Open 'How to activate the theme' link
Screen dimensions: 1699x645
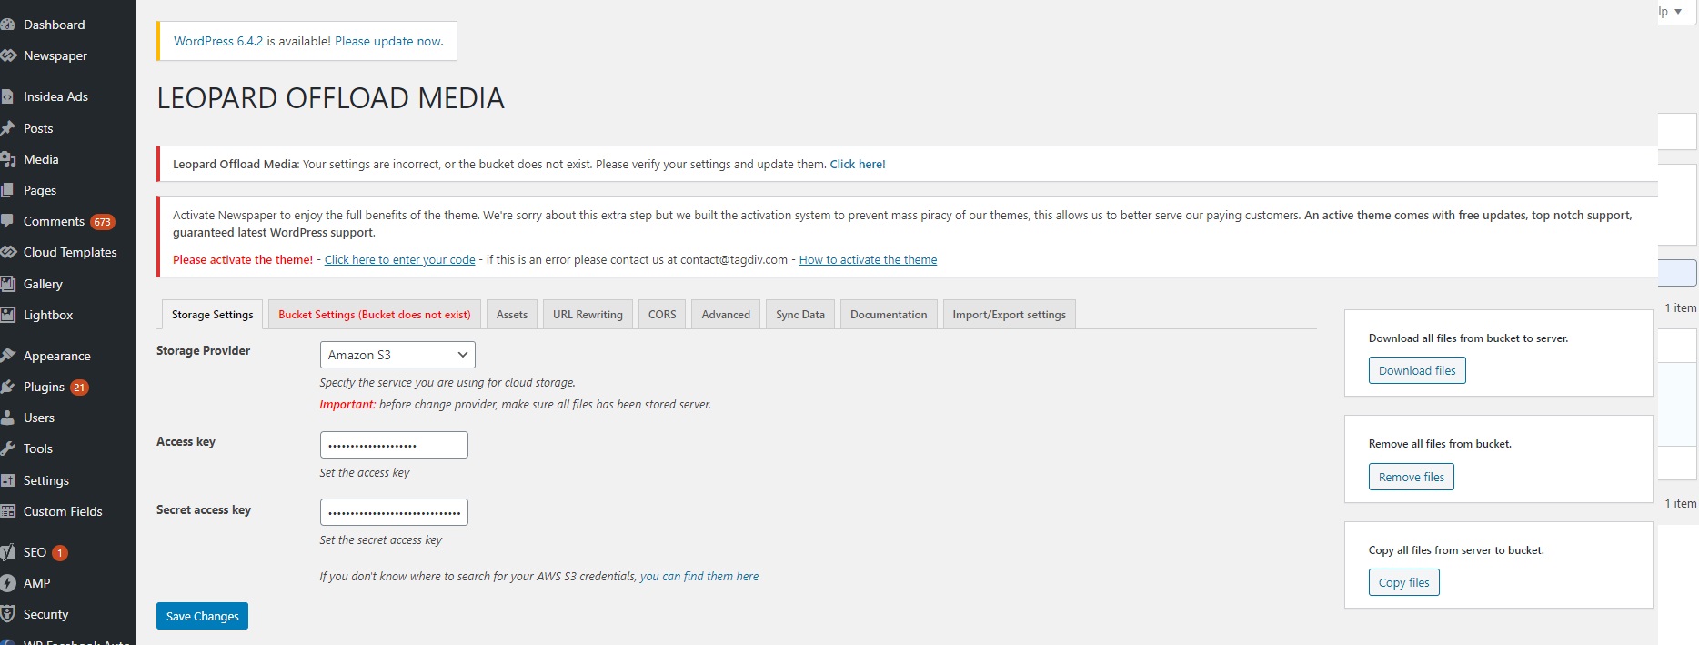tap(868, 260)
